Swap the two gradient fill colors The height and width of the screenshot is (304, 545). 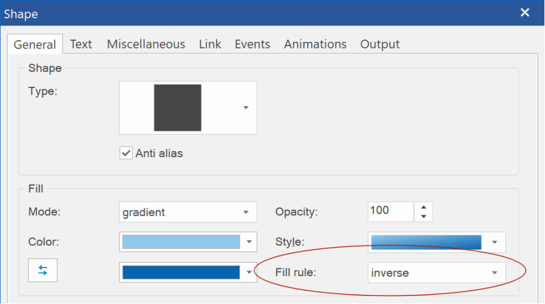(42, 270)
